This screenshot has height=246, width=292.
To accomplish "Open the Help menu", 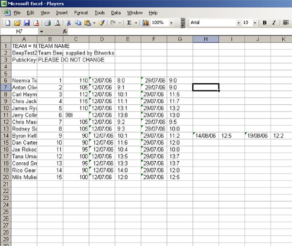I will 153,13.
